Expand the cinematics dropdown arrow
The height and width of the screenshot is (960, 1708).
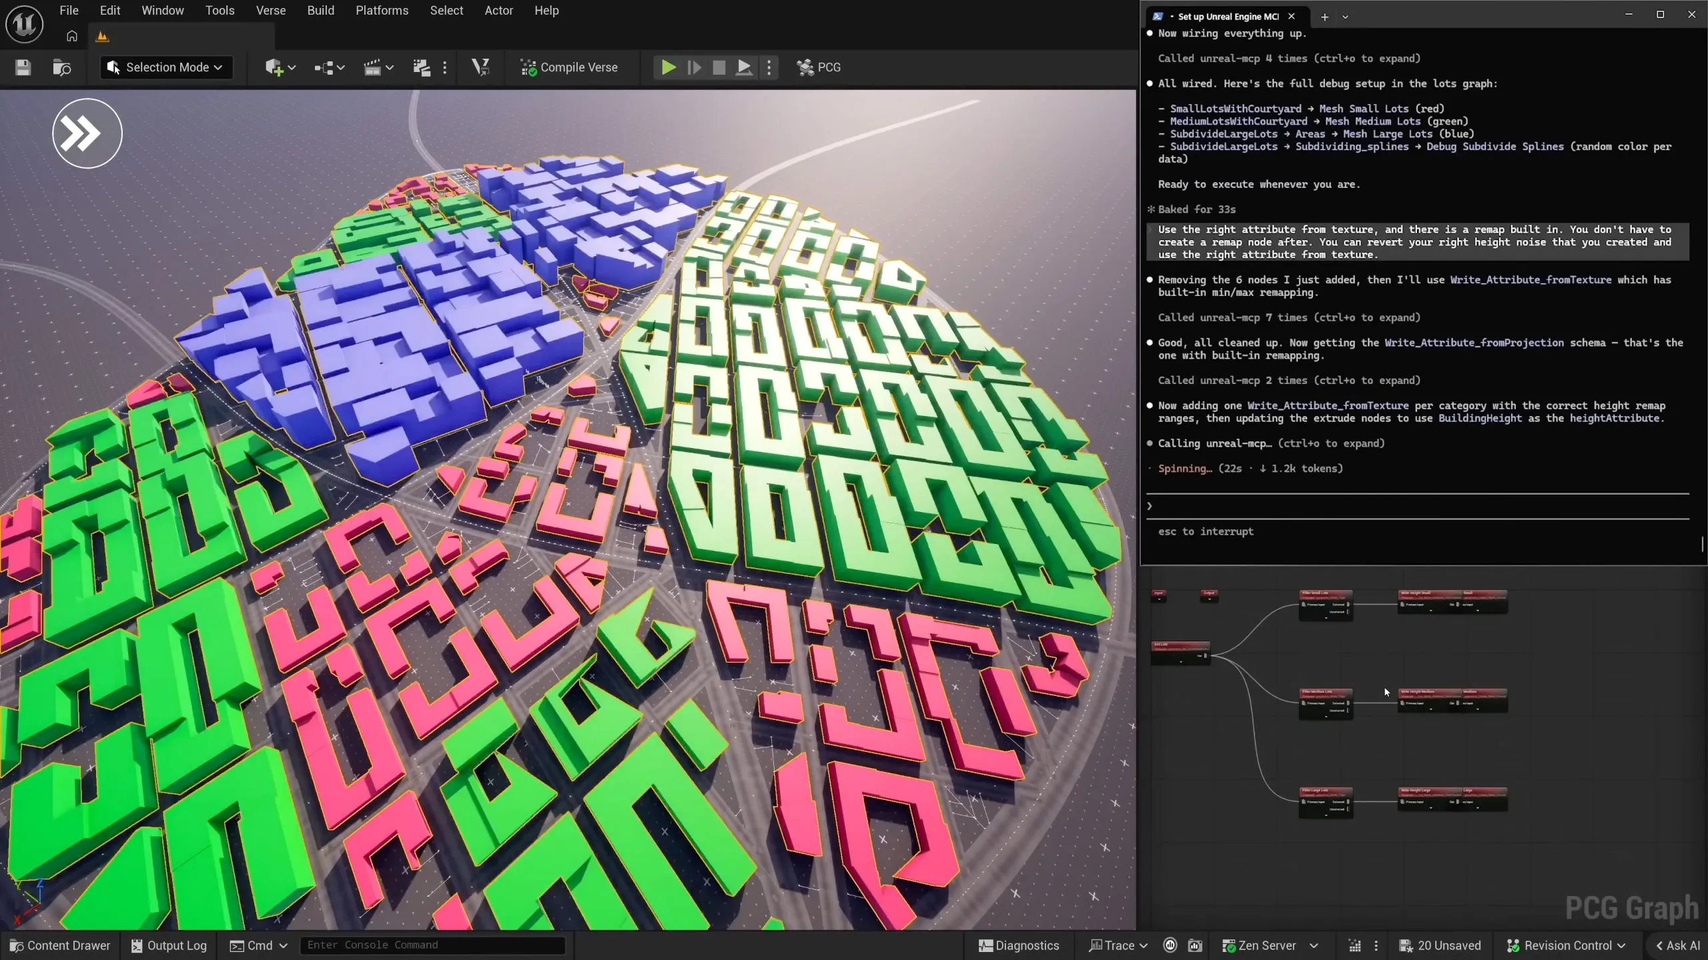click(390, 67)
